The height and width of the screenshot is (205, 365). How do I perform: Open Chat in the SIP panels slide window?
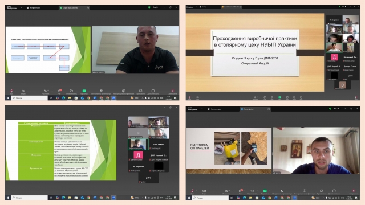(240, 191)
